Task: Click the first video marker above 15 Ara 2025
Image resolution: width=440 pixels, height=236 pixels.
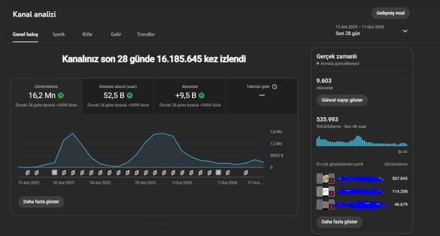Action: (x=27, y=172)
